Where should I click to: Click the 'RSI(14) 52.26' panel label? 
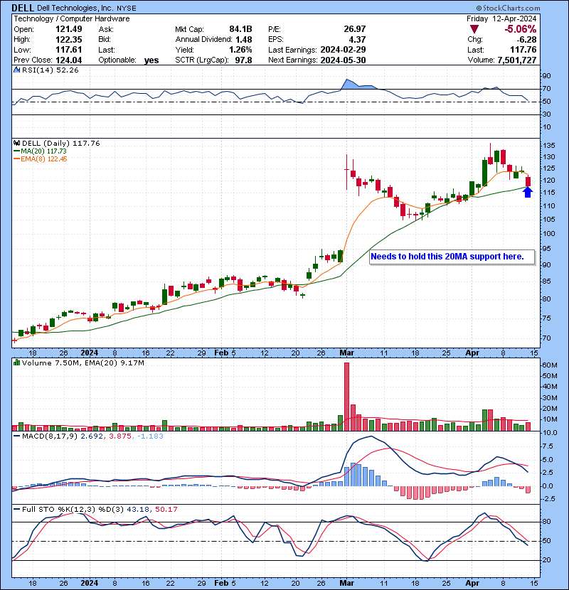(x=50, y=70)
